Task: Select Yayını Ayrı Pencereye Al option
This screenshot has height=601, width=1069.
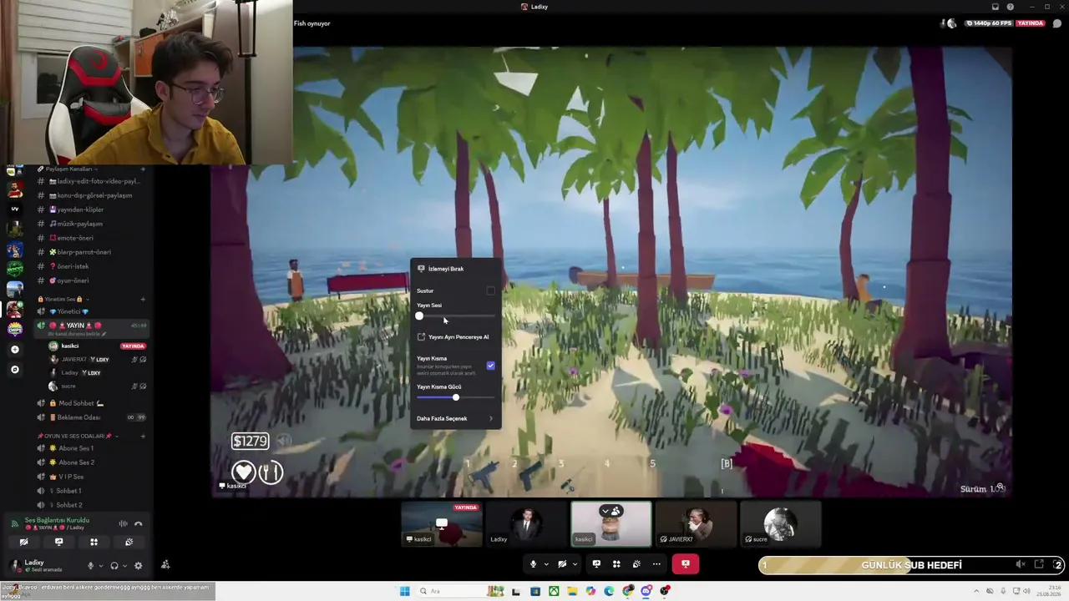Action: tap(455, 337)
